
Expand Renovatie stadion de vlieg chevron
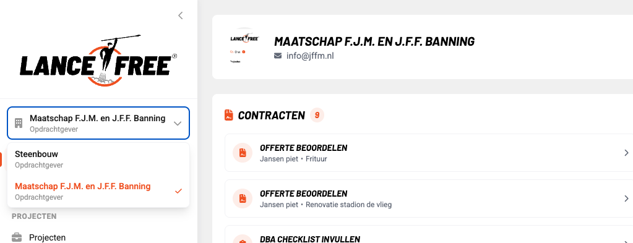click(x=626, y=198)
